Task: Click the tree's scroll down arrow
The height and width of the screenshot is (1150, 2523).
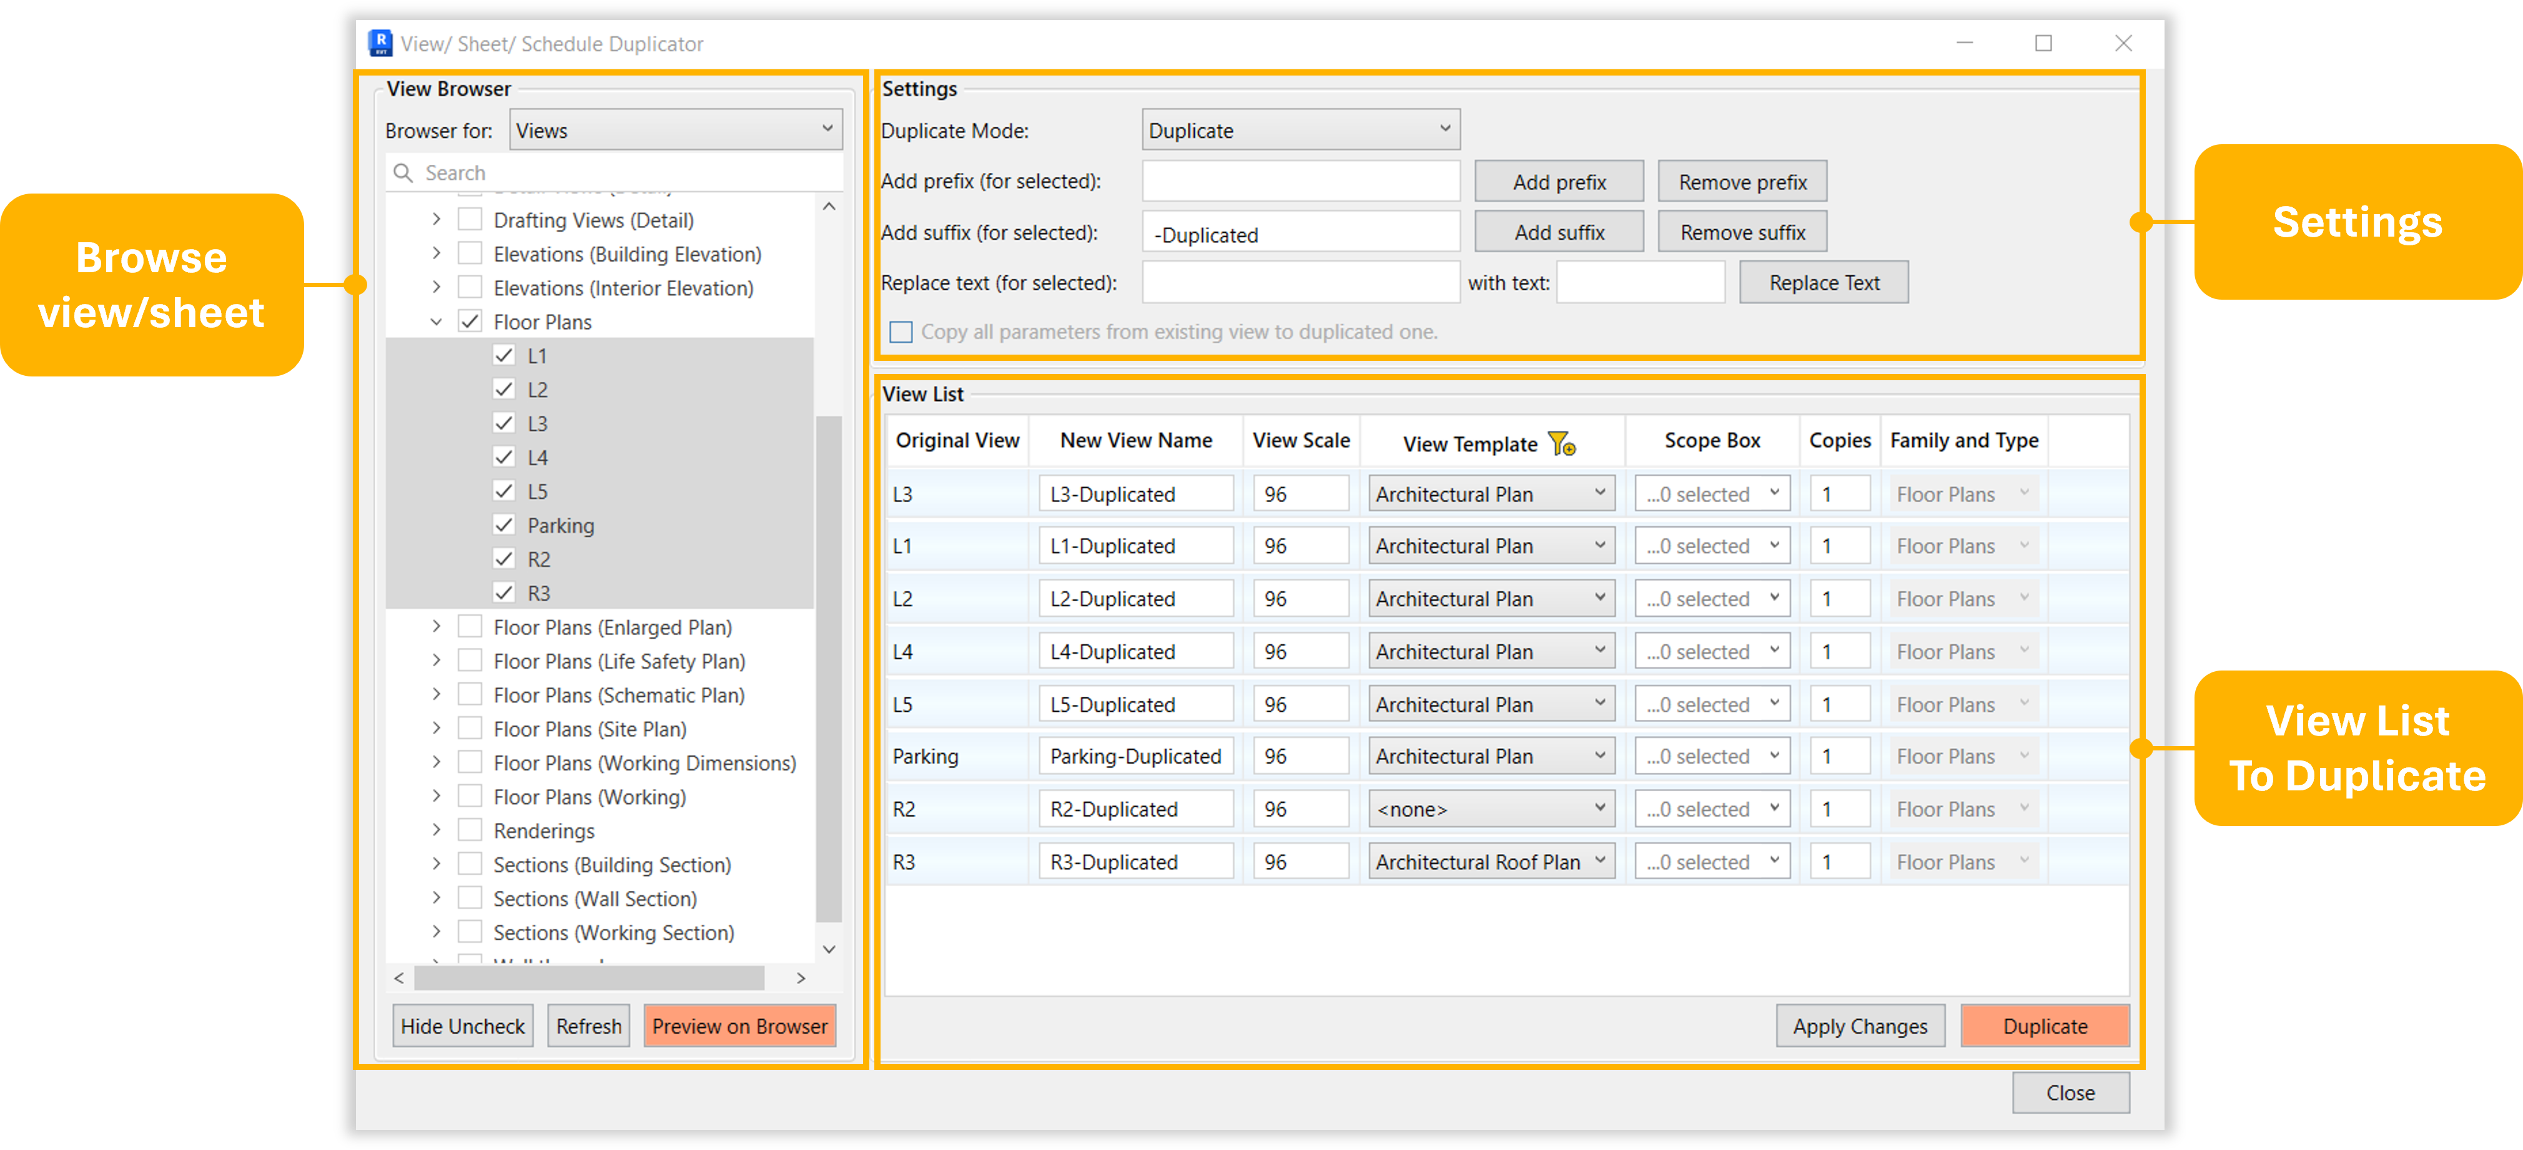Action: point(827,948)
